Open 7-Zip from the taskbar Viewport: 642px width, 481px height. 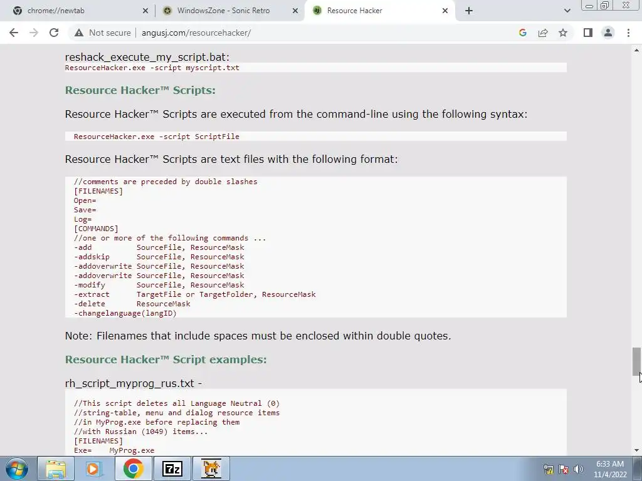click(172, 468)
